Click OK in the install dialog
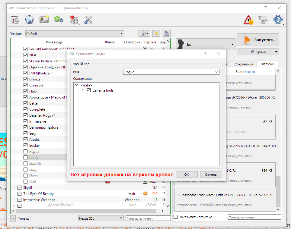This screenshot has width=291, height=229. pyautogui.click(x=187, y=174)
